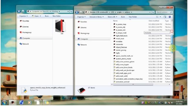This screenshot has height=106, width=188.
Task: Select Network in addons window sidebar
Action: coord(83,45)
